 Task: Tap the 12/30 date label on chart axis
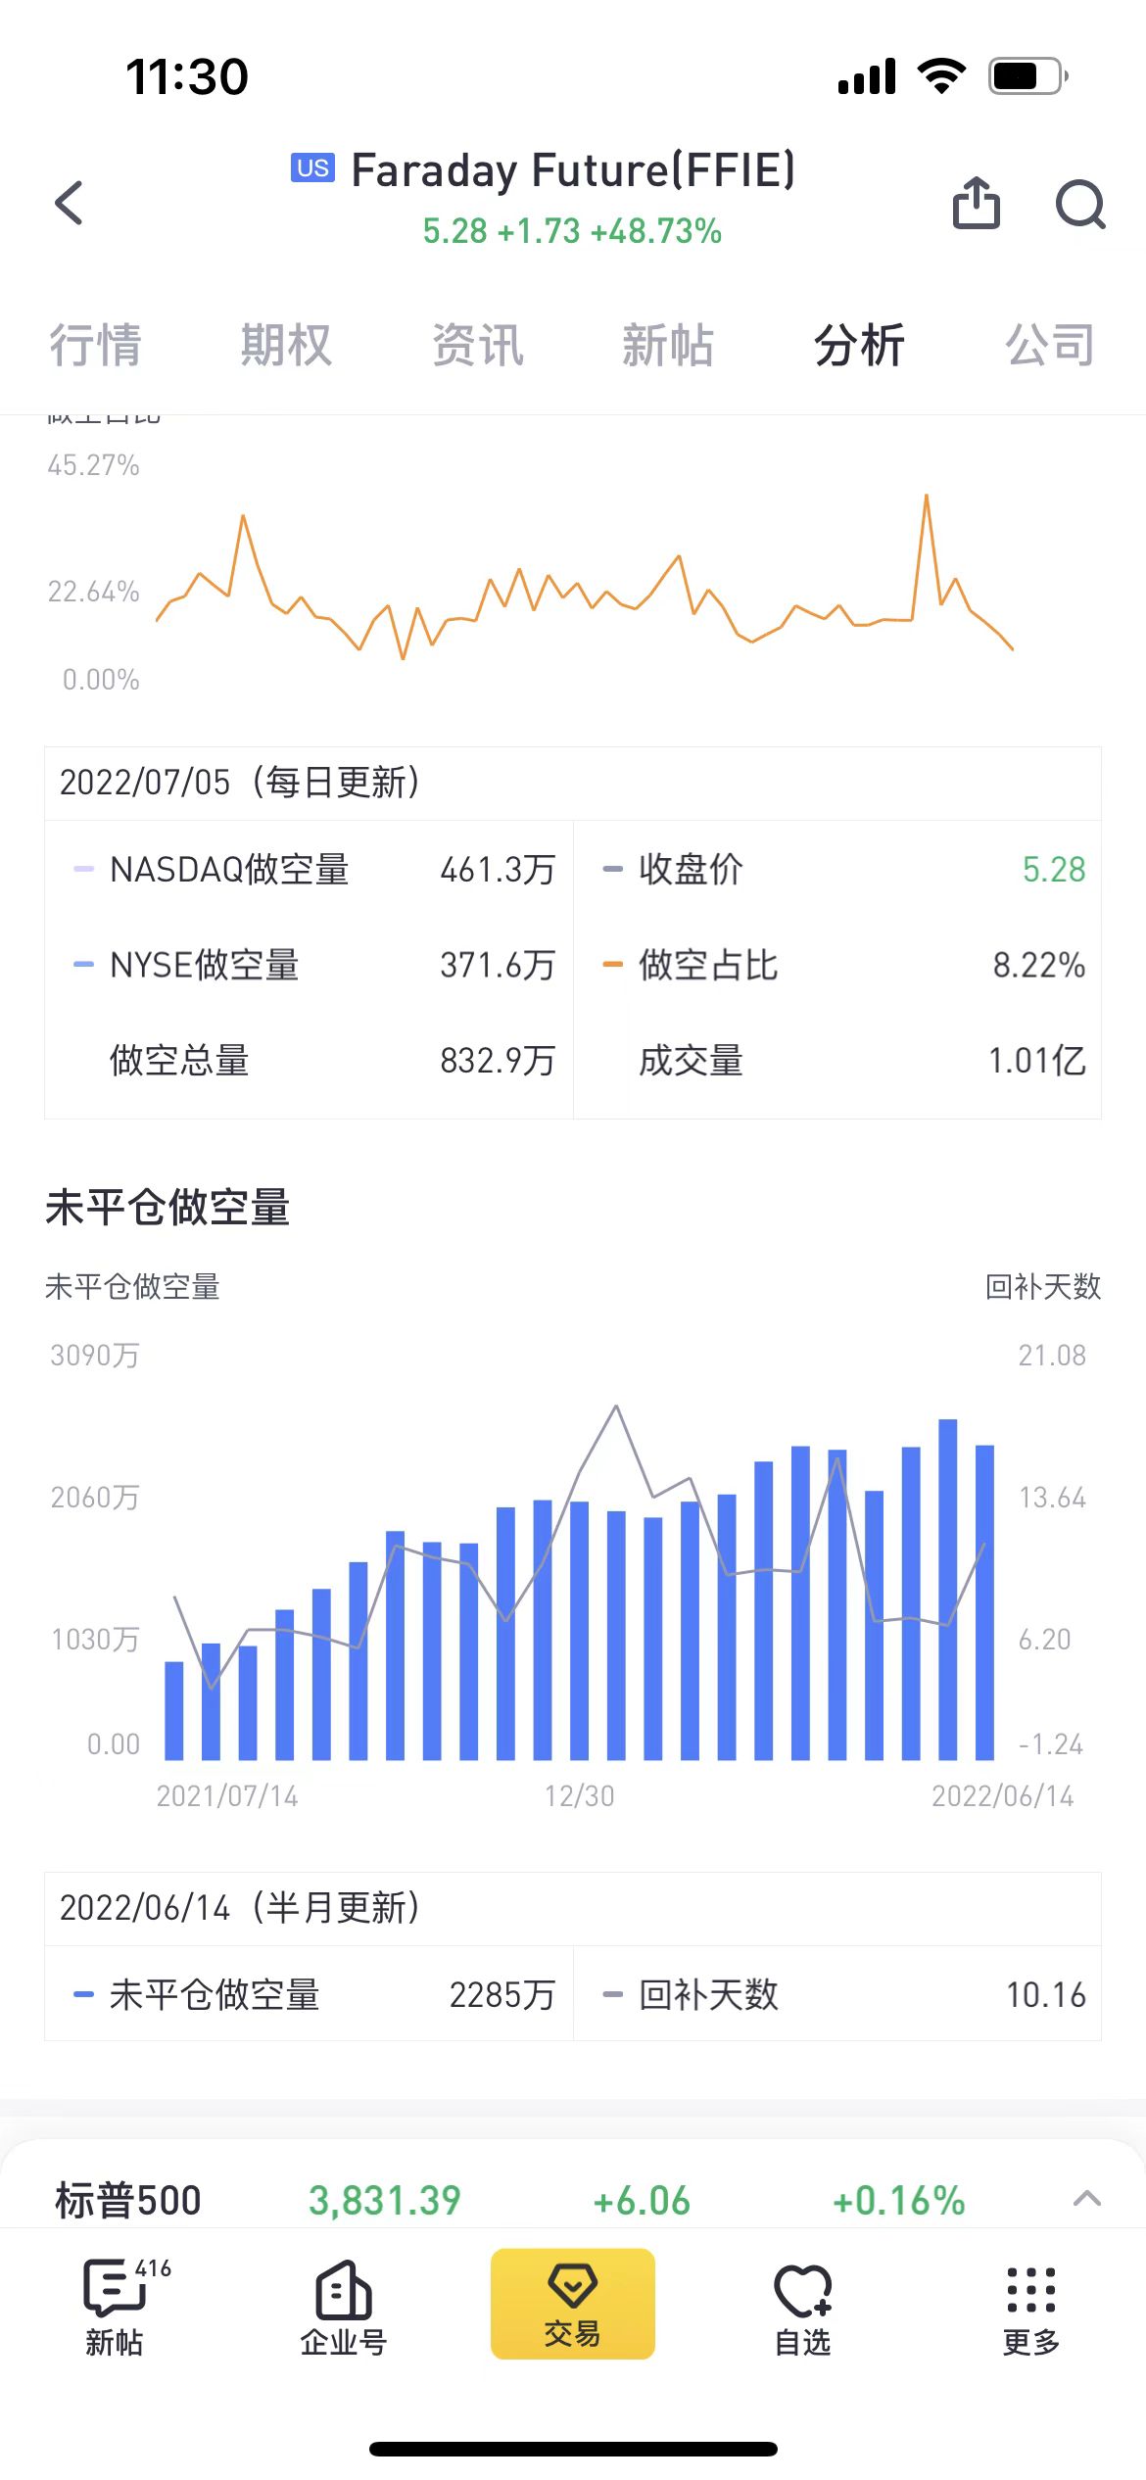[580, 1795]
